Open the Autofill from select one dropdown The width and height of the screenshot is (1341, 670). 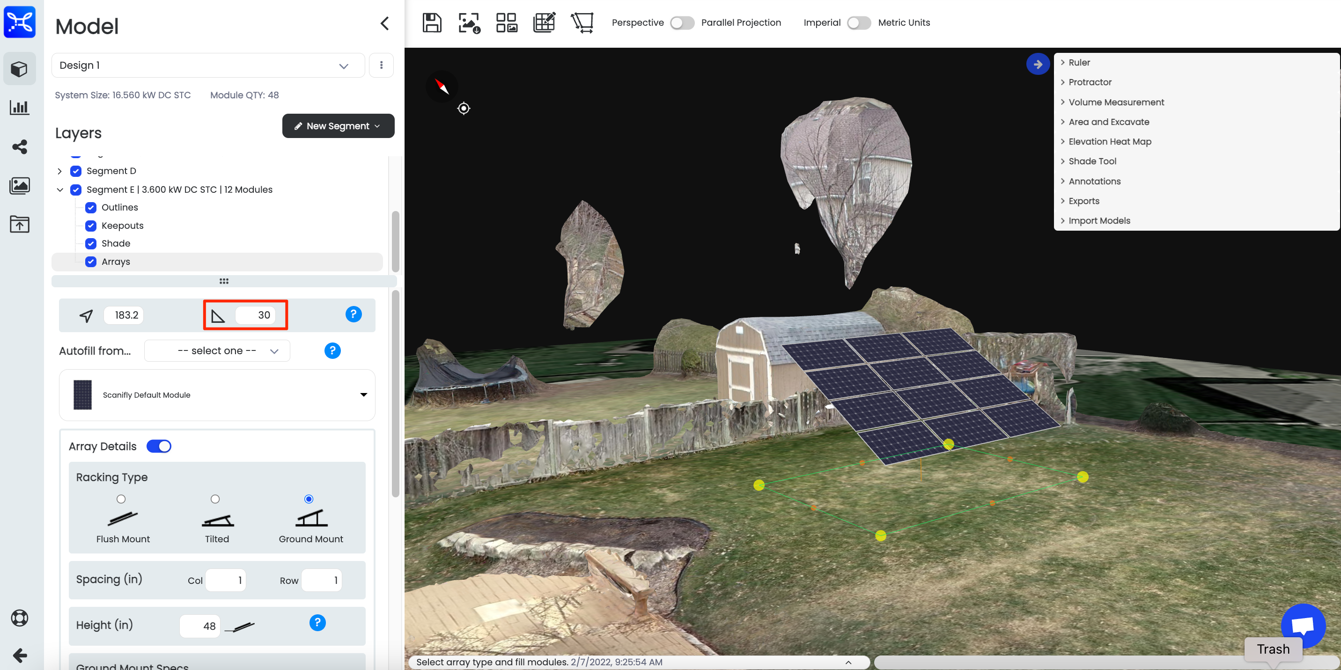217,350
